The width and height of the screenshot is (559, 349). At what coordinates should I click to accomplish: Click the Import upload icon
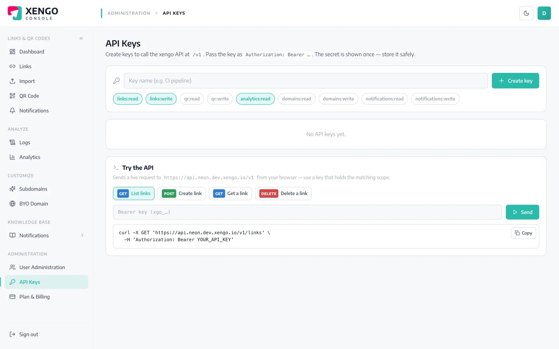click(12, 81)
